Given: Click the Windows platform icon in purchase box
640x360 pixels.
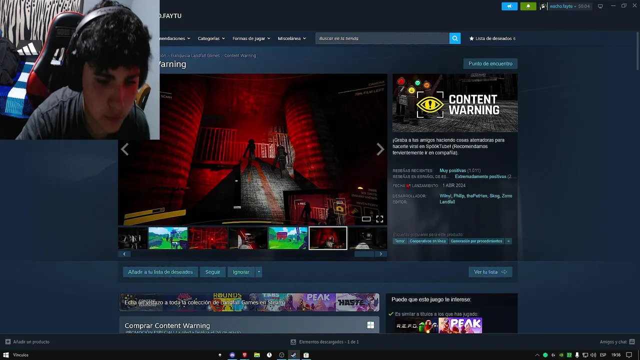Looking at the screenshot, I should 370,325.
